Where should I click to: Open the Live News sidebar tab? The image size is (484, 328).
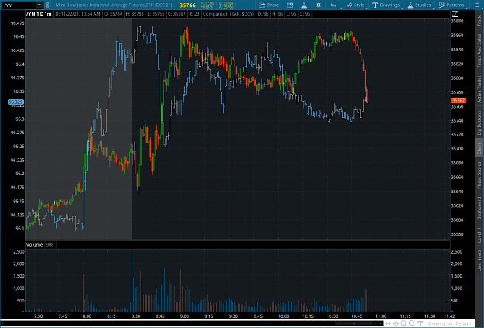[x=479, y=261]
